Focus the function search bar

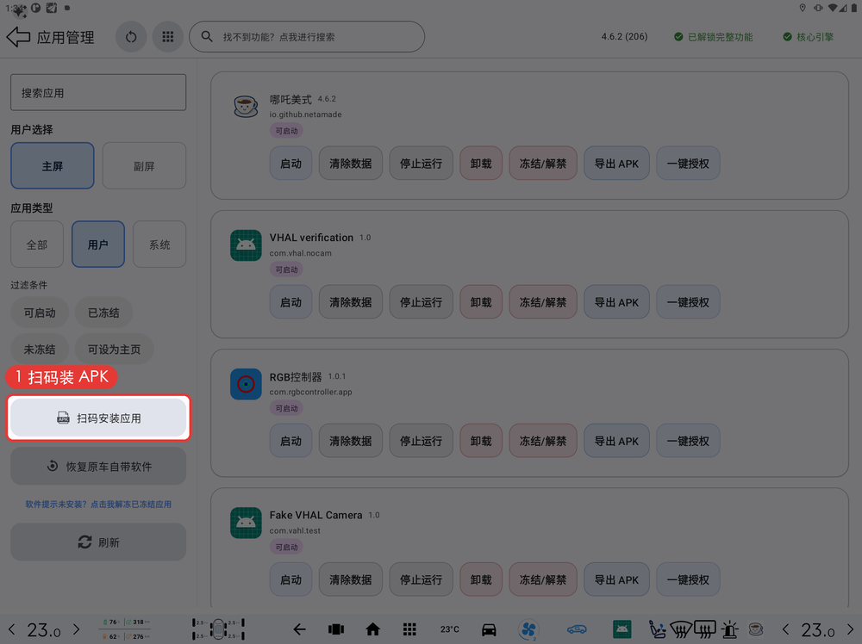coord(307,37)
